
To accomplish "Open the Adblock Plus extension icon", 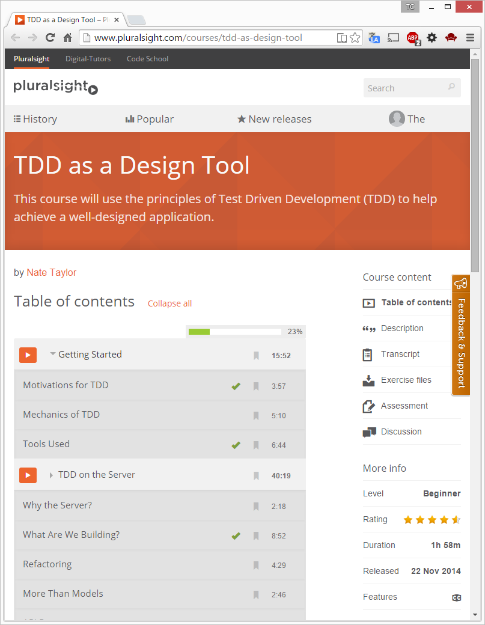I will tap(413, 38).
